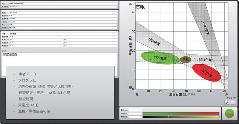Click the 2型2色覚 hatched band label
This screenshot has width=239, height=124.
pos(205,60)
